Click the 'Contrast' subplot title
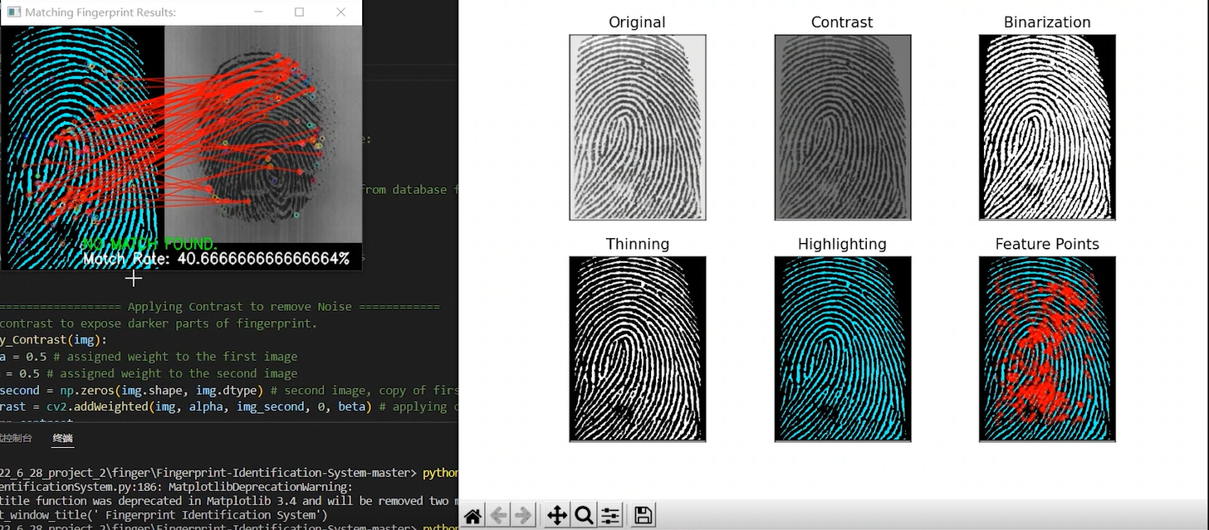The image size is (1209, 530). click(x=842, y=22)
